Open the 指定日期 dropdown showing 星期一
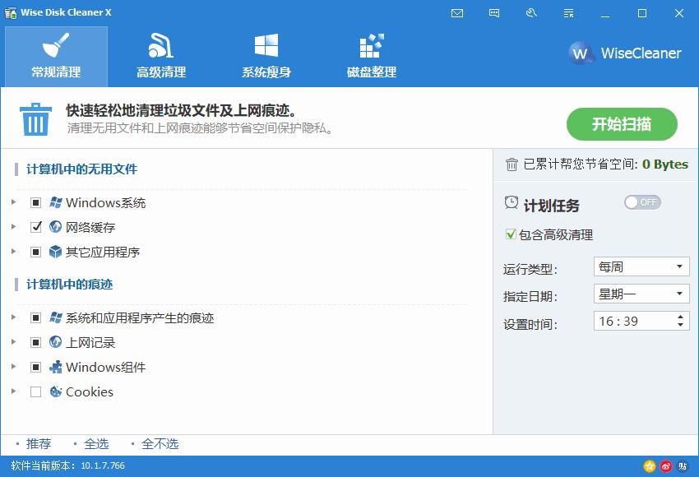 pyautogui.click(x=641, y=294)
